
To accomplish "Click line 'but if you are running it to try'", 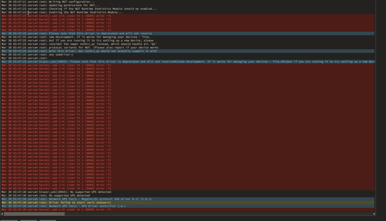I will click(188, 41).
